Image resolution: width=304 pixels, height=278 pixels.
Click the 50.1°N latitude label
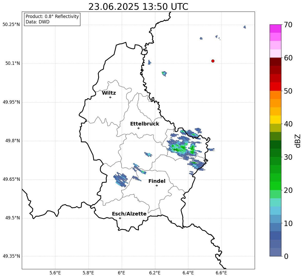(12, 63)
